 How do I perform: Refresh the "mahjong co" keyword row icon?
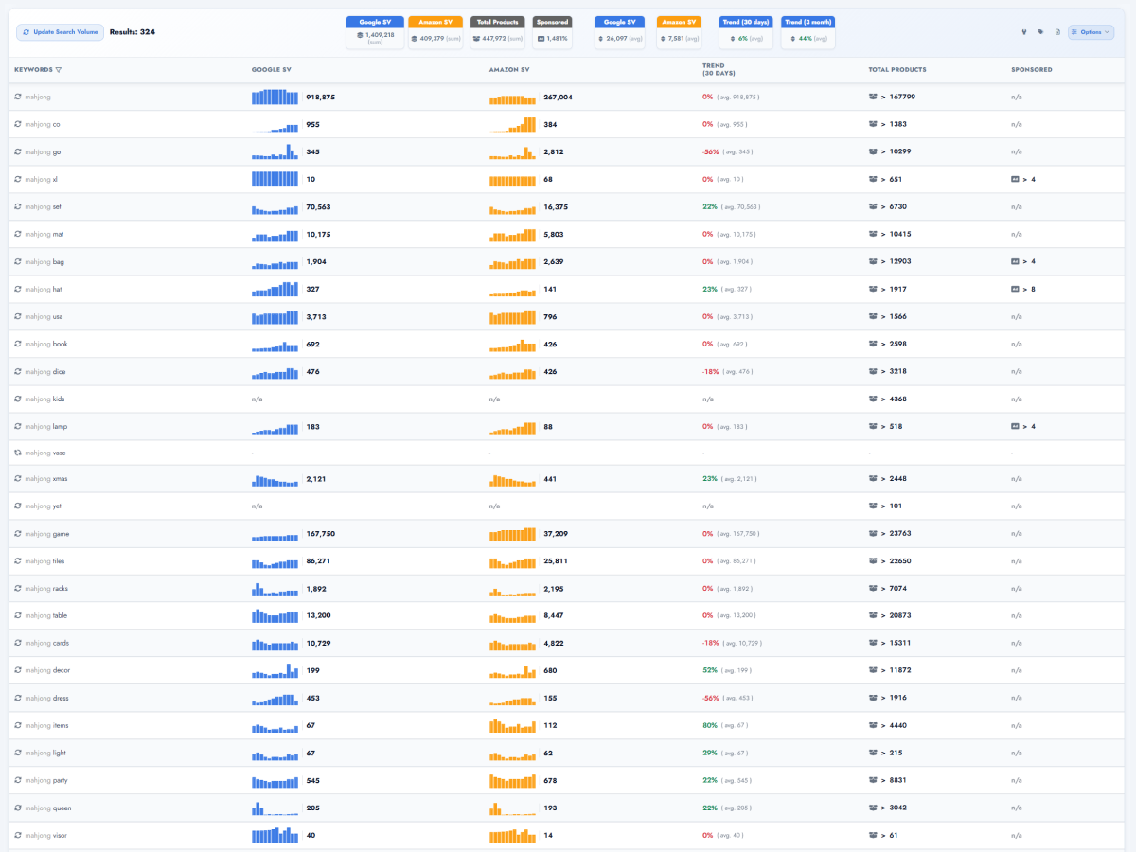point(17,124)
